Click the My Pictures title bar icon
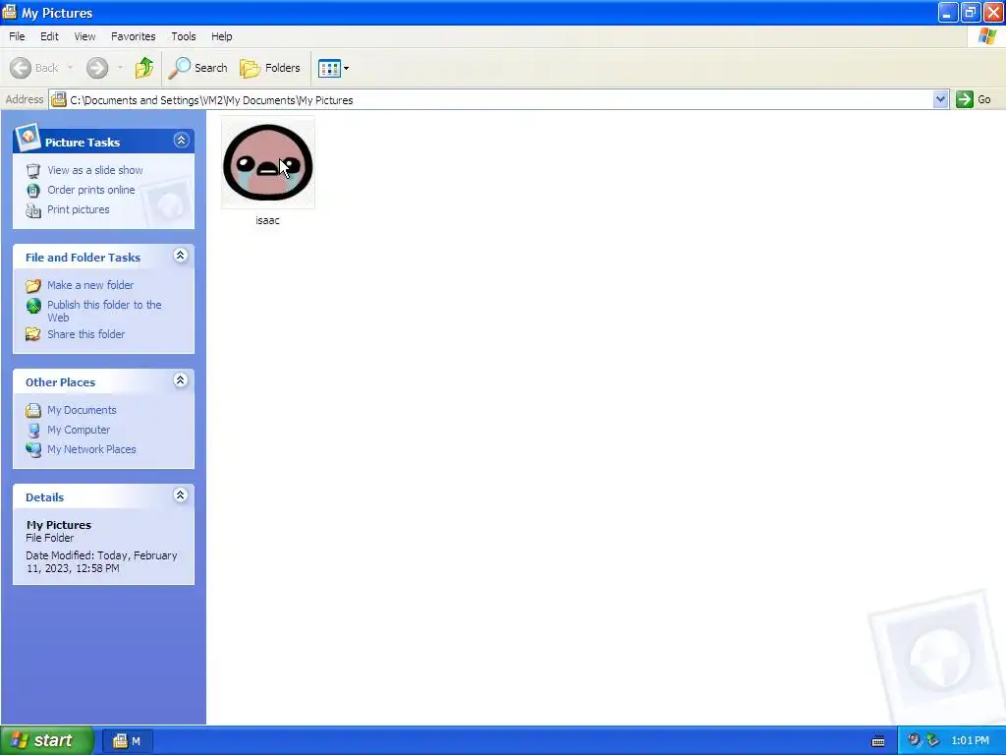The width and height of the screenshot is (1006, 755). click(x=10, y=12)
